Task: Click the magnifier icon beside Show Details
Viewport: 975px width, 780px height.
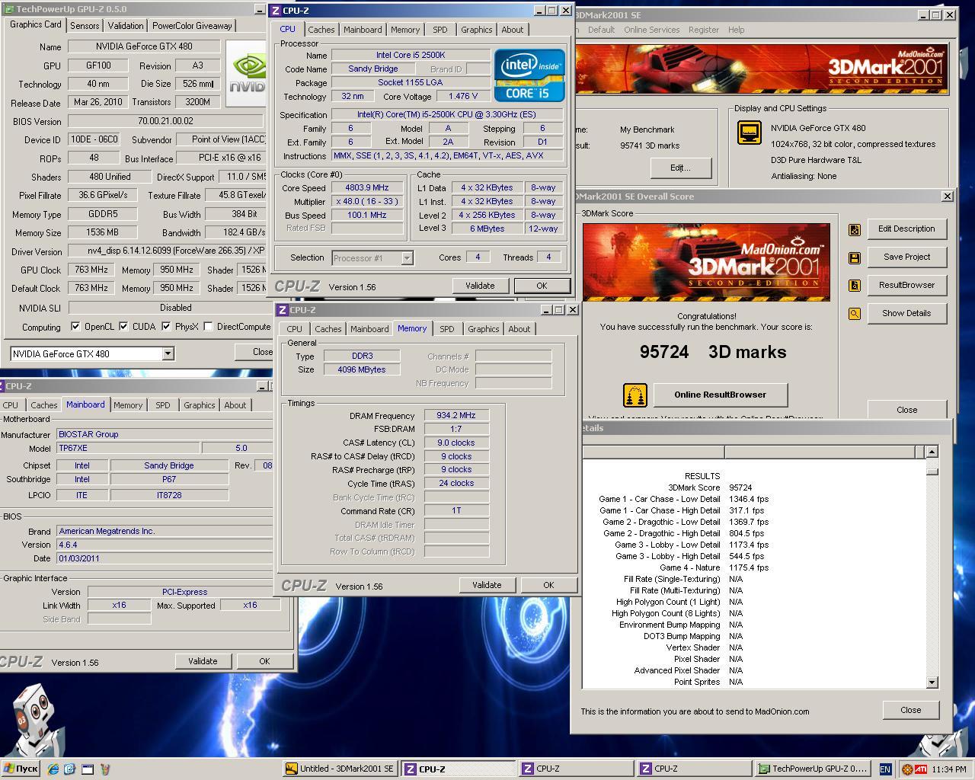Action: (855, 314)
